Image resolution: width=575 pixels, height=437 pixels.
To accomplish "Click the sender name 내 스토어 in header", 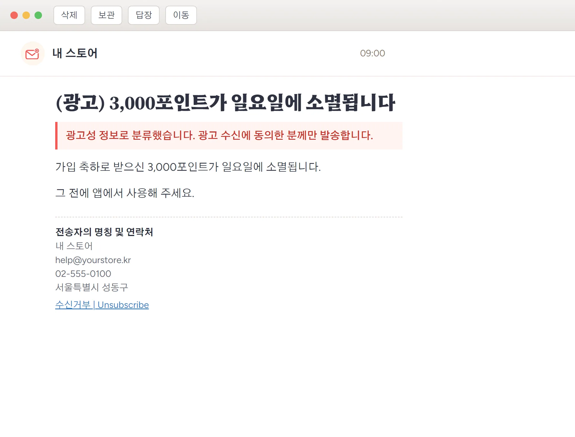I will (75, 53).
